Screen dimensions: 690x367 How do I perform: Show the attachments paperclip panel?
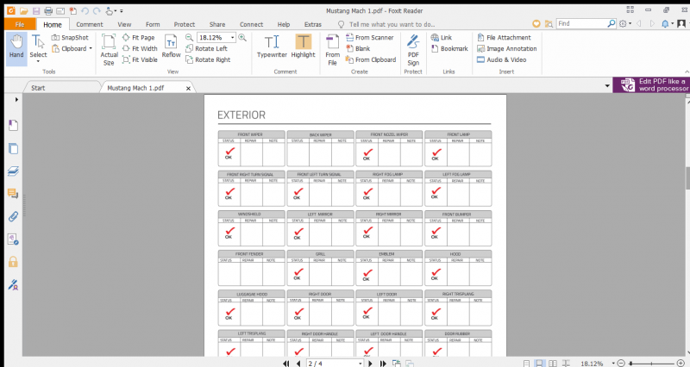point(13,216)
